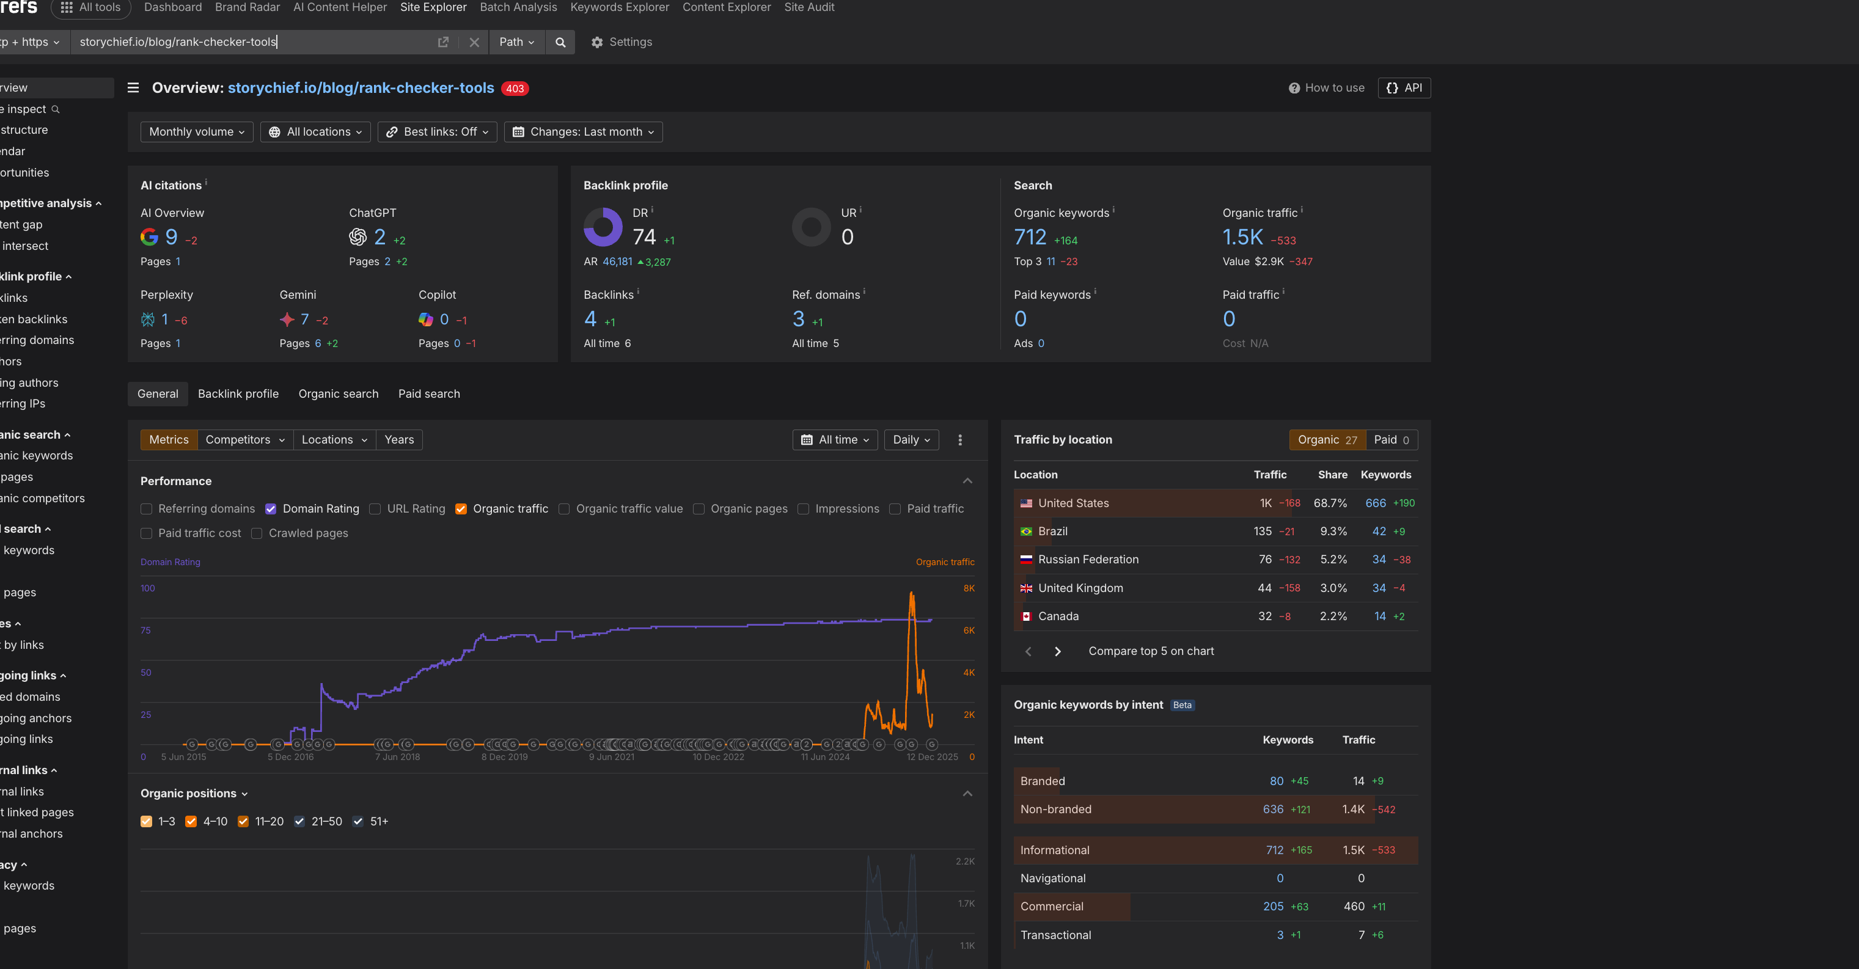This screenshot has height=969, width=1859.
Task: Open the Daily interval dropdown
Action: [911, 439]
